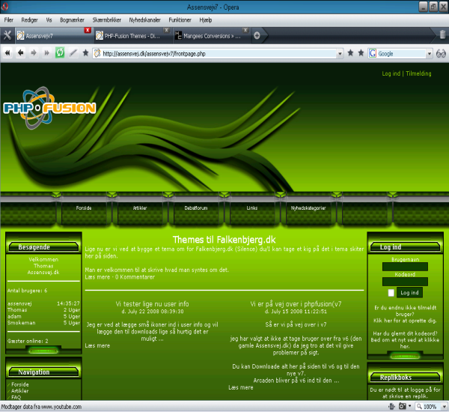The height and width of the screenshot is (412, 449).
Task: Open Læs mere under phpfusion v7 news
Action: (x=241, y=387)
